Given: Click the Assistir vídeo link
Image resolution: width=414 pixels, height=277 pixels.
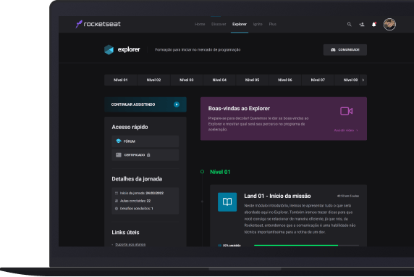Looking at the screenshot, I should point(346,131).
